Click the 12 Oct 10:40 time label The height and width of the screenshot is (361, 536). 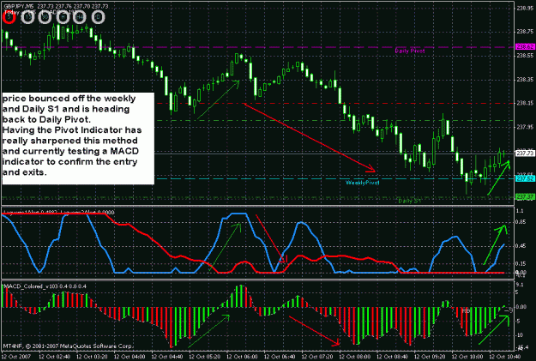pyautogui.click(x=504, y=356)
